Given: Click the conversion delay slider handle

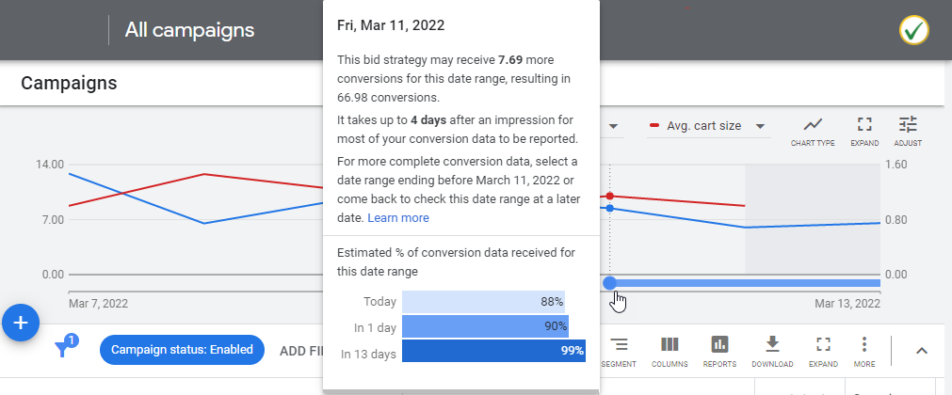Looking at the screenshot, I should click(609, 283).
